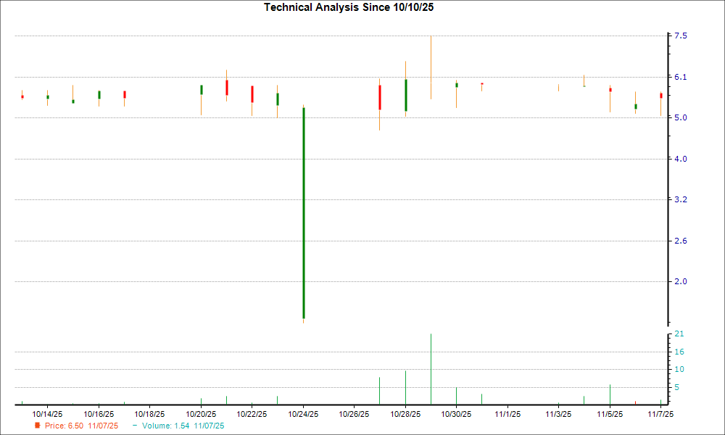Open the 10/14/25 date axis label
Image resolution: width=725 pixels, height=435 pixels.
(47, 412)
